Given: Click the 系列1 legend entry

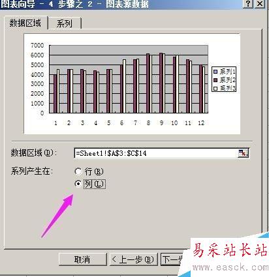Looking at the screenshot, I should pyautogui.click(x=225, y=71).
